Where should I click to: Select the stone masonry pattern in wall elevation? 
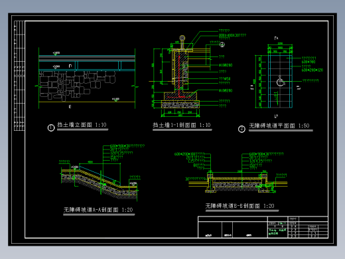(x=78, y=85)
